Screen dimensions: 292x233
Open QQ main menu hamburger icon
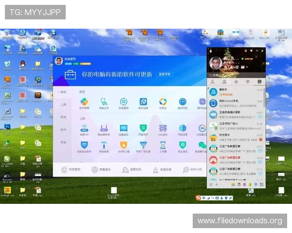211,184
